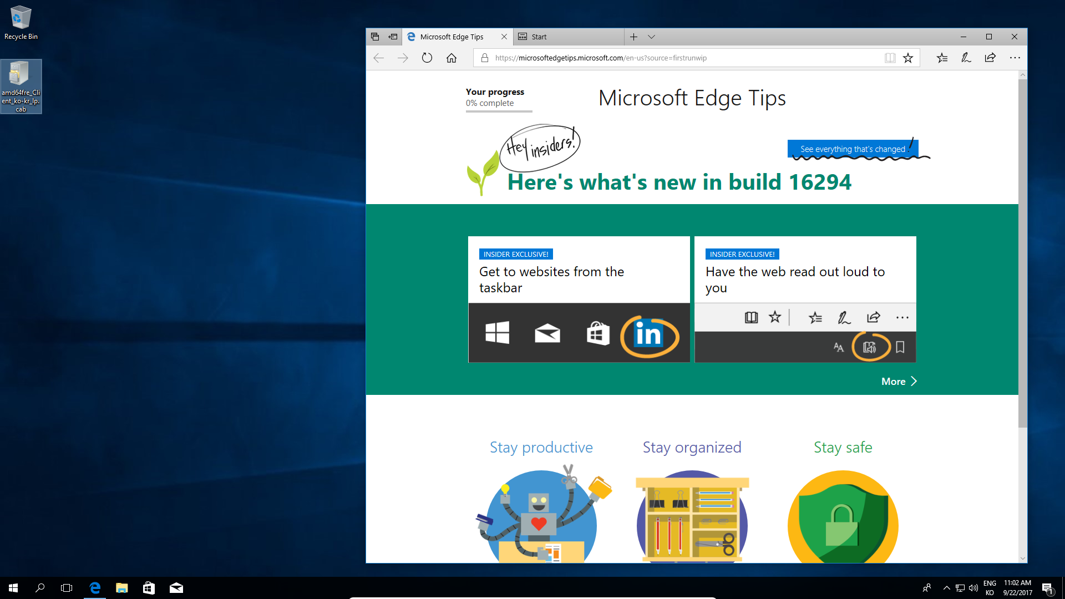
Task: Open Have the web read out loud card
Action: 805,299
